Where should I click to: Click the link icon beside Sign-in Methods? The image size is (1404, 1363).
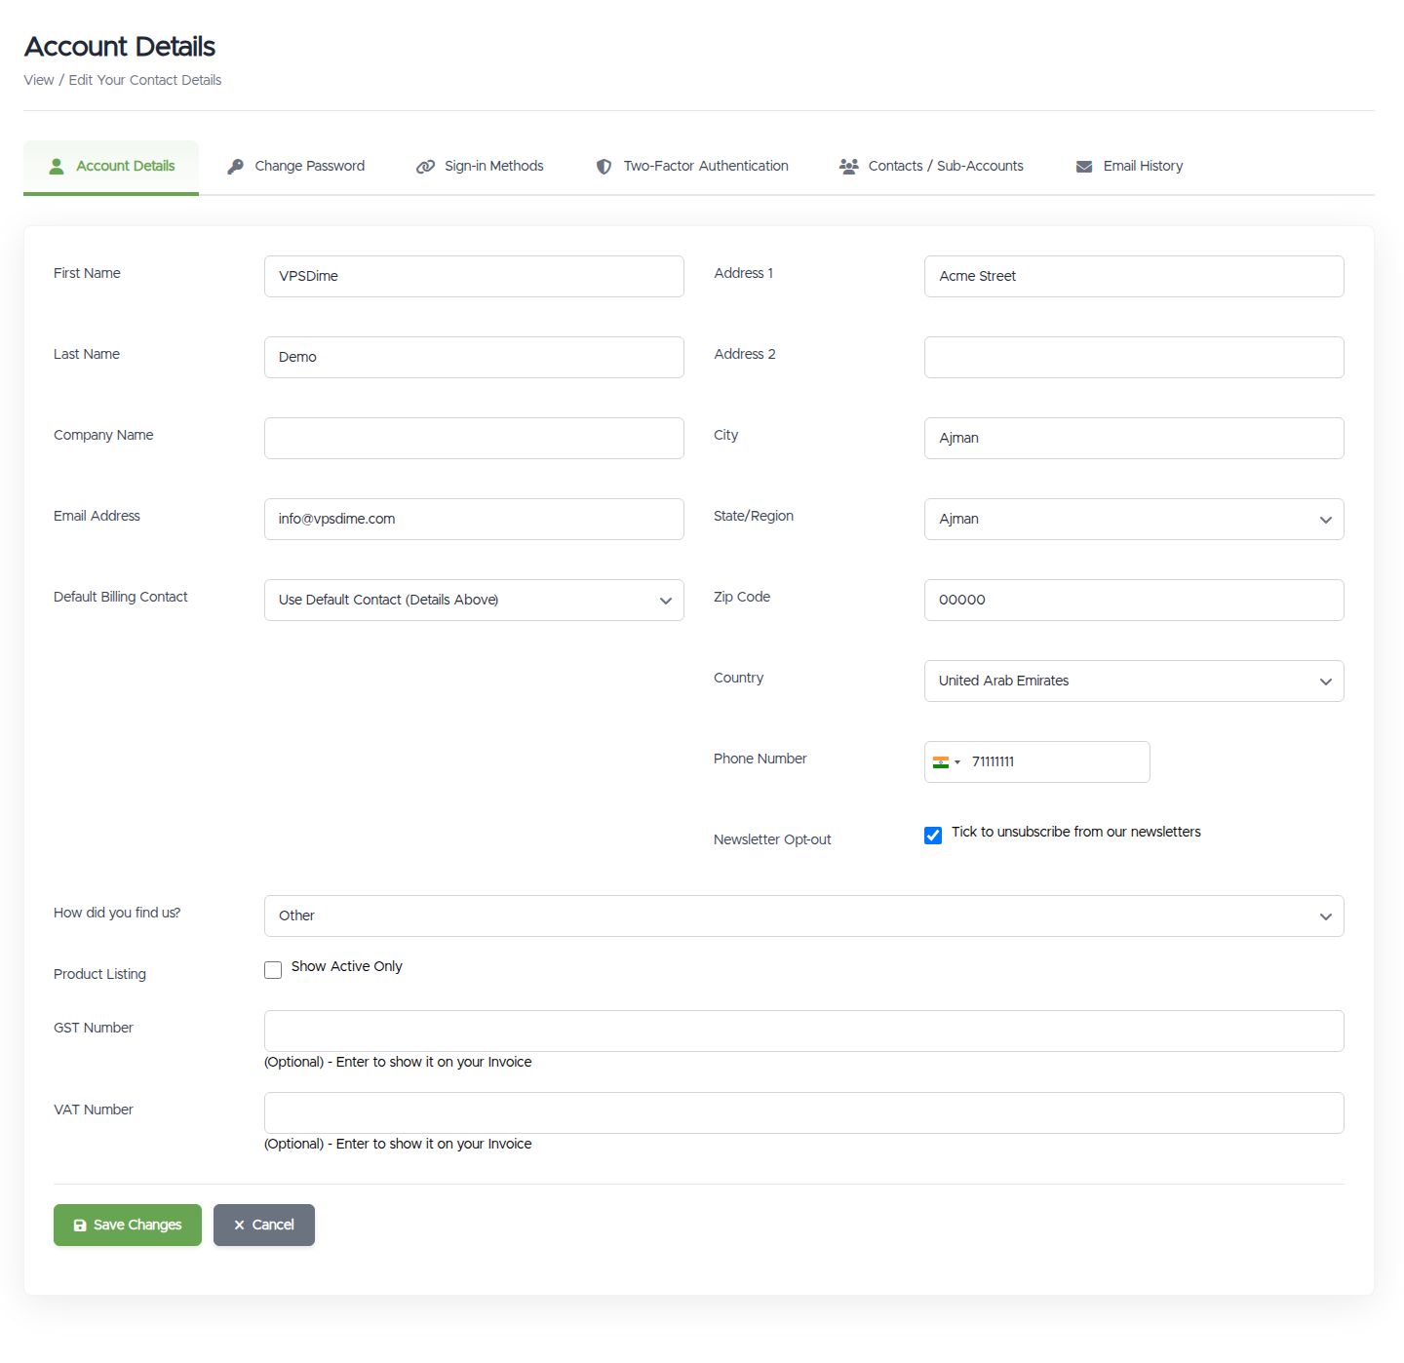click(425, 167)
